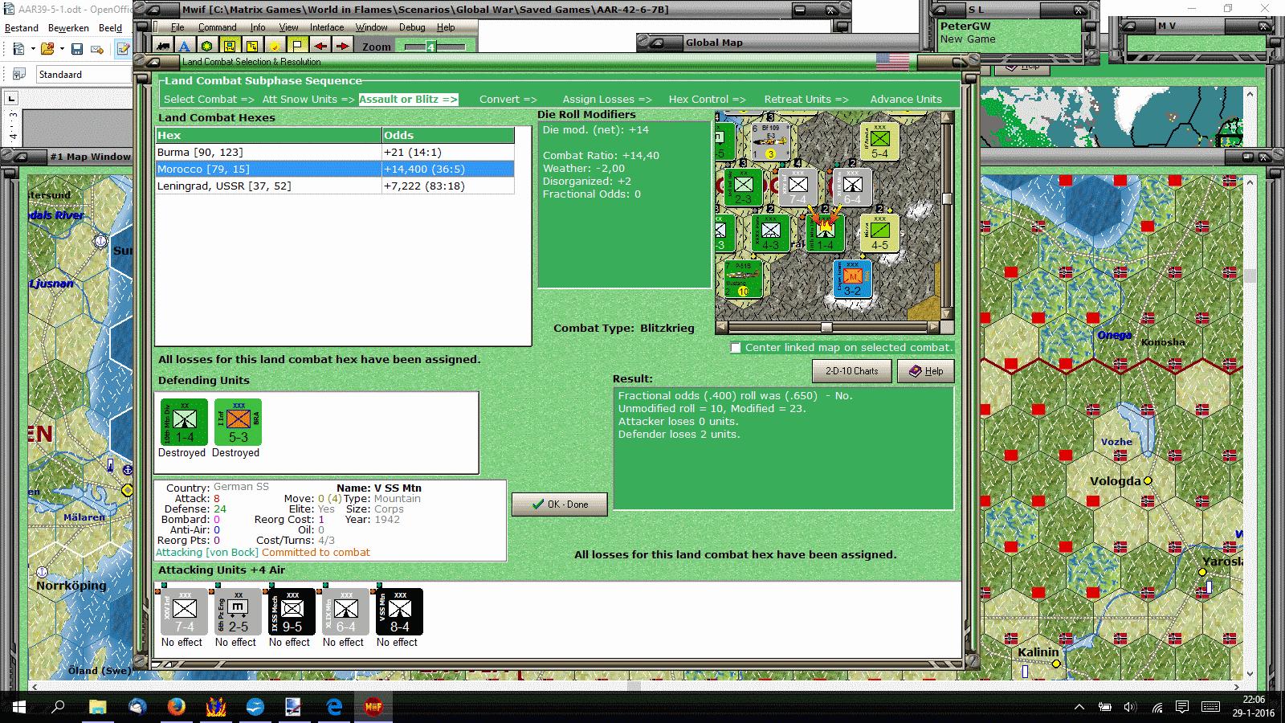Select the 10th Mtn Div 1-4 defending unit
Screen dimensions: 1285x723
tap(184, 422)
